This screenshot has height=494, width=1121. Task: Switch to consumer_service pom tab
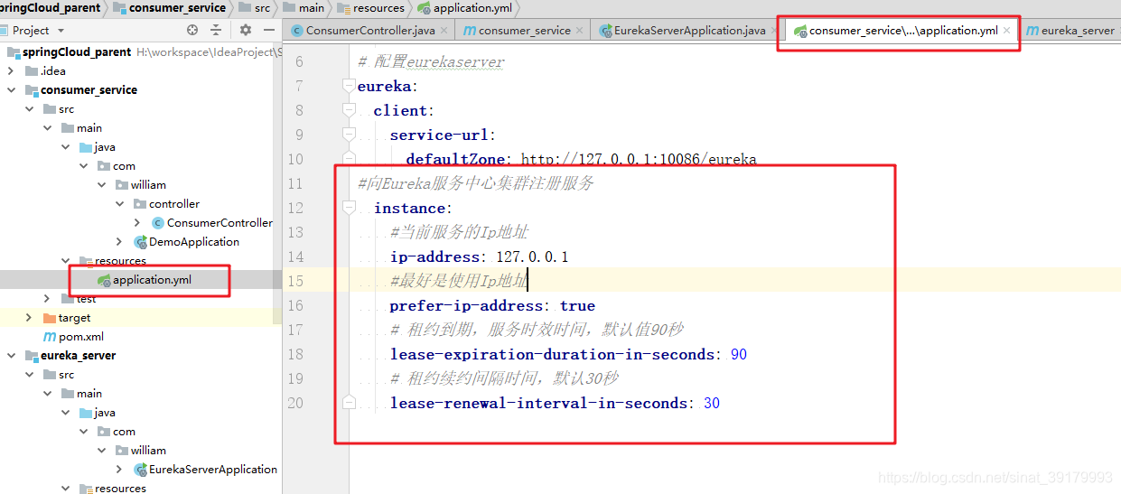coord(524,31)
